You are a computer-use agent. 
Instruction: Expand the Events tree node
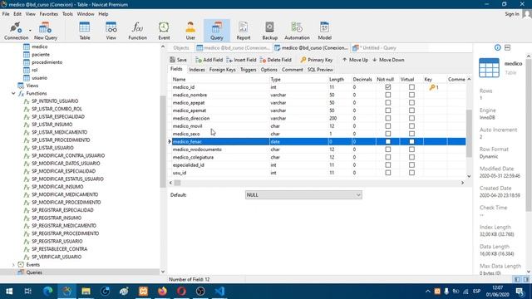tap(13, 264)
